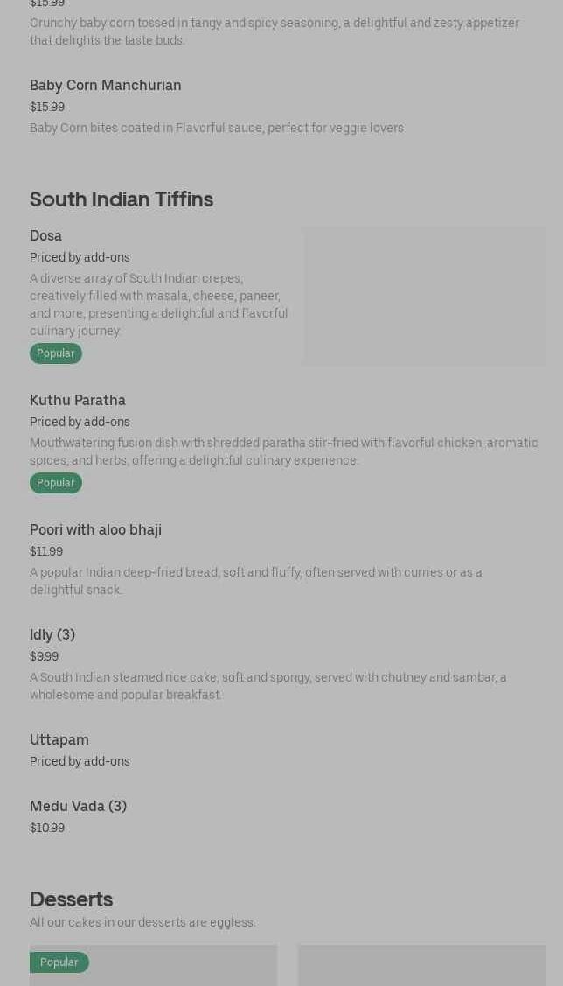The image size is (563, 986).
Task: Open the Baby Corn Manchurian menu item
Action: (x=106, y=85)
